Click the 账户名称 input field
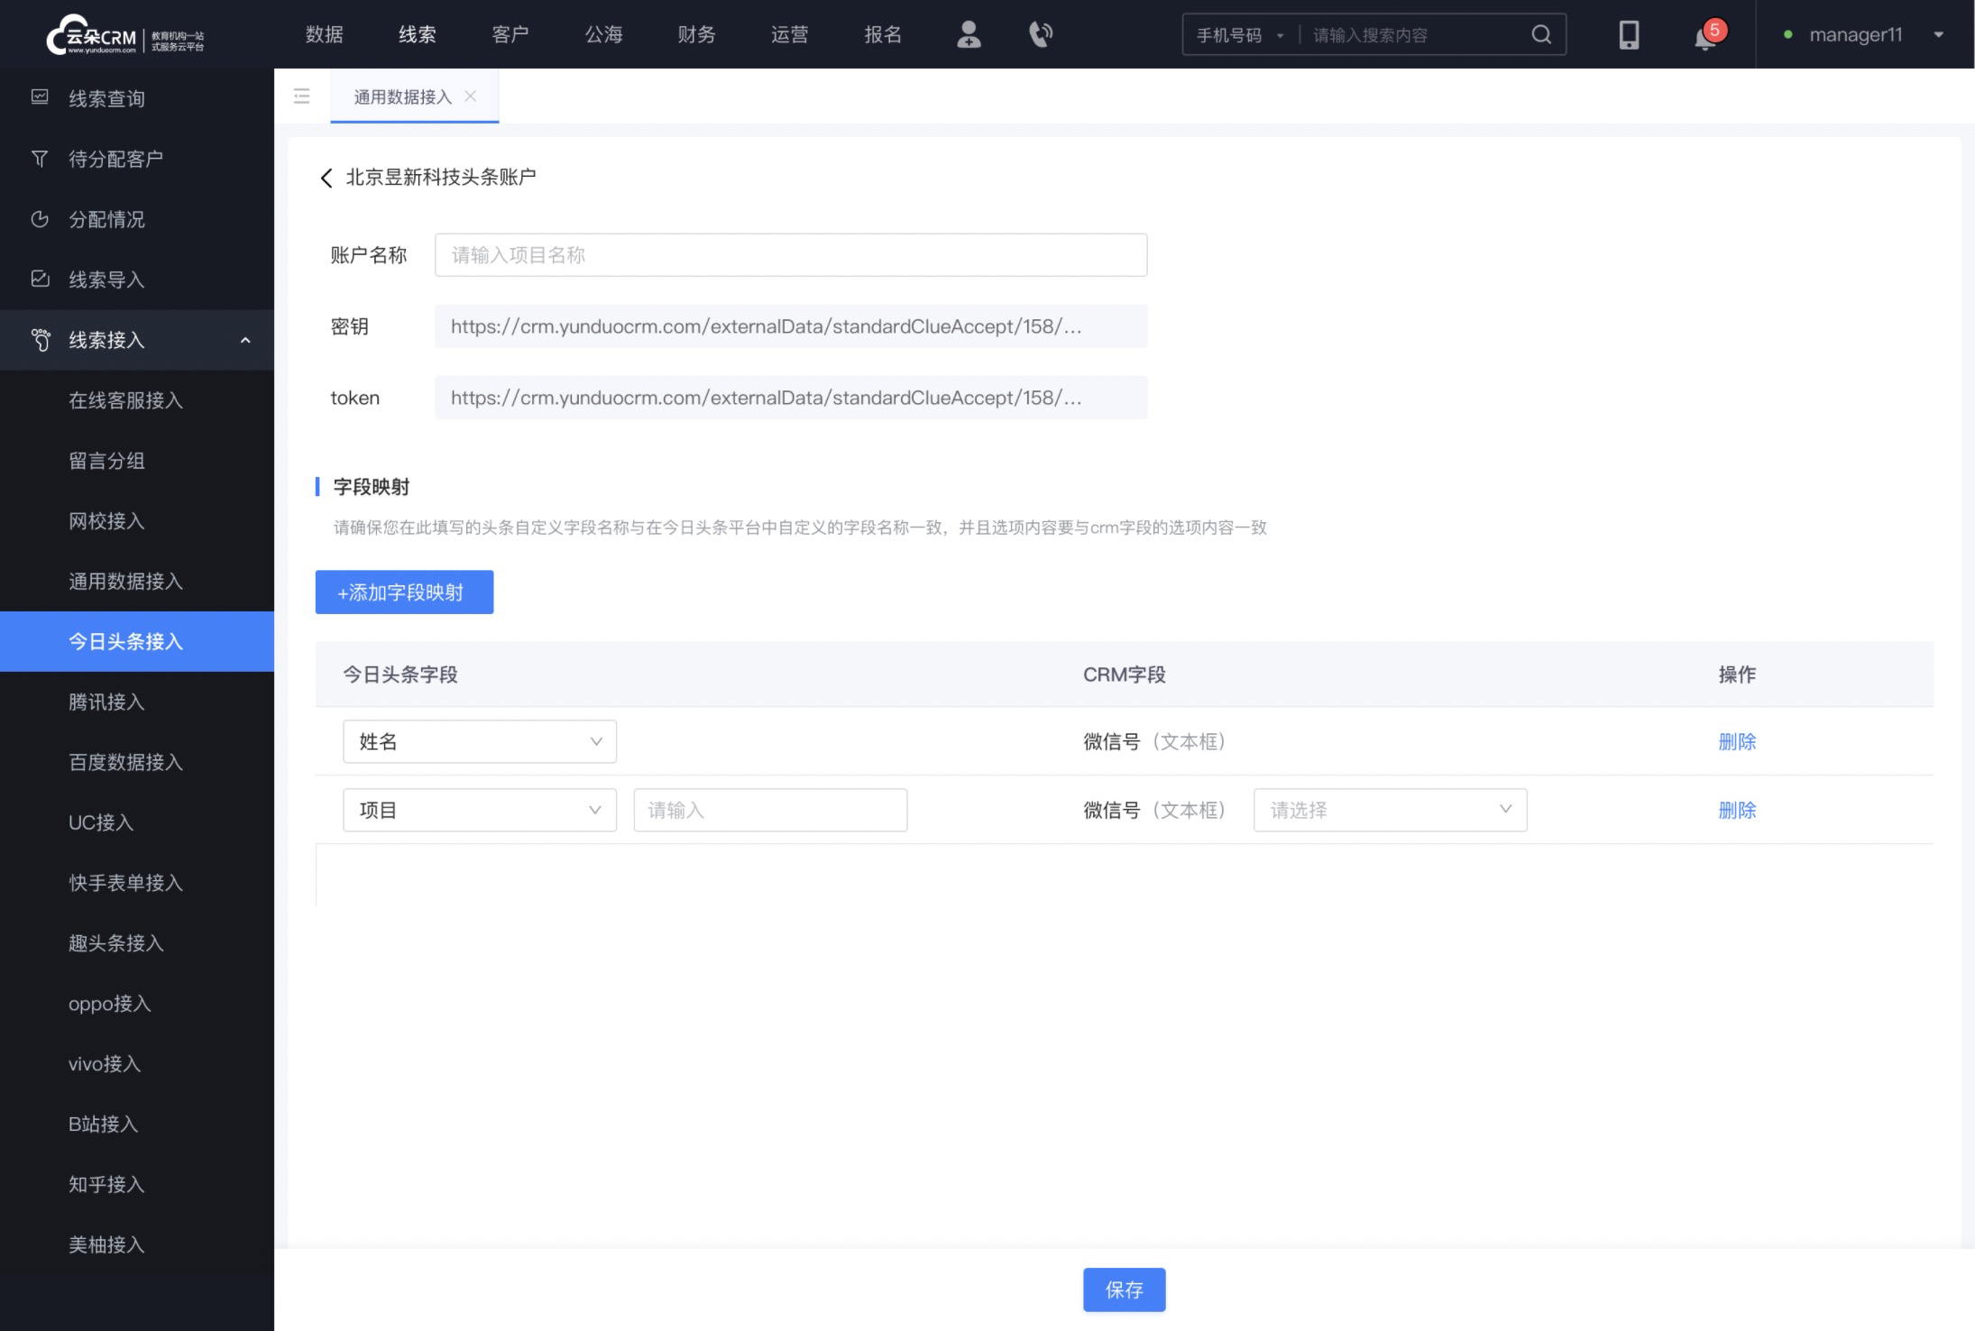Viewport: 1975px width, 1331px height. [x=792, y=255]
